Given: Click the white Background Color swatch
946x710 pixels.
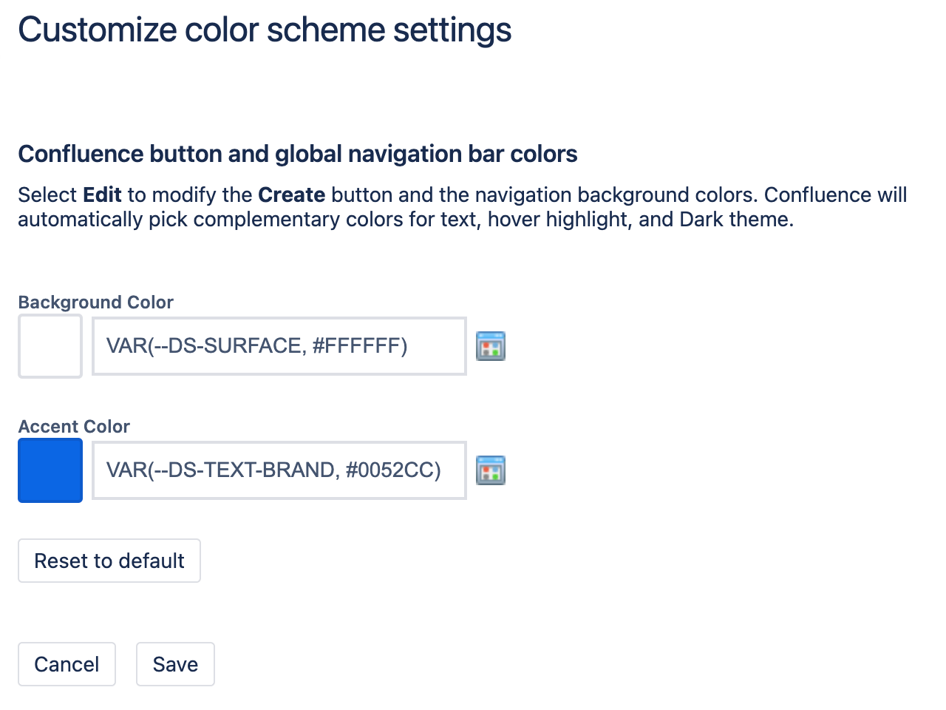Looking at the screenshot, I should (x=50, y=346).
